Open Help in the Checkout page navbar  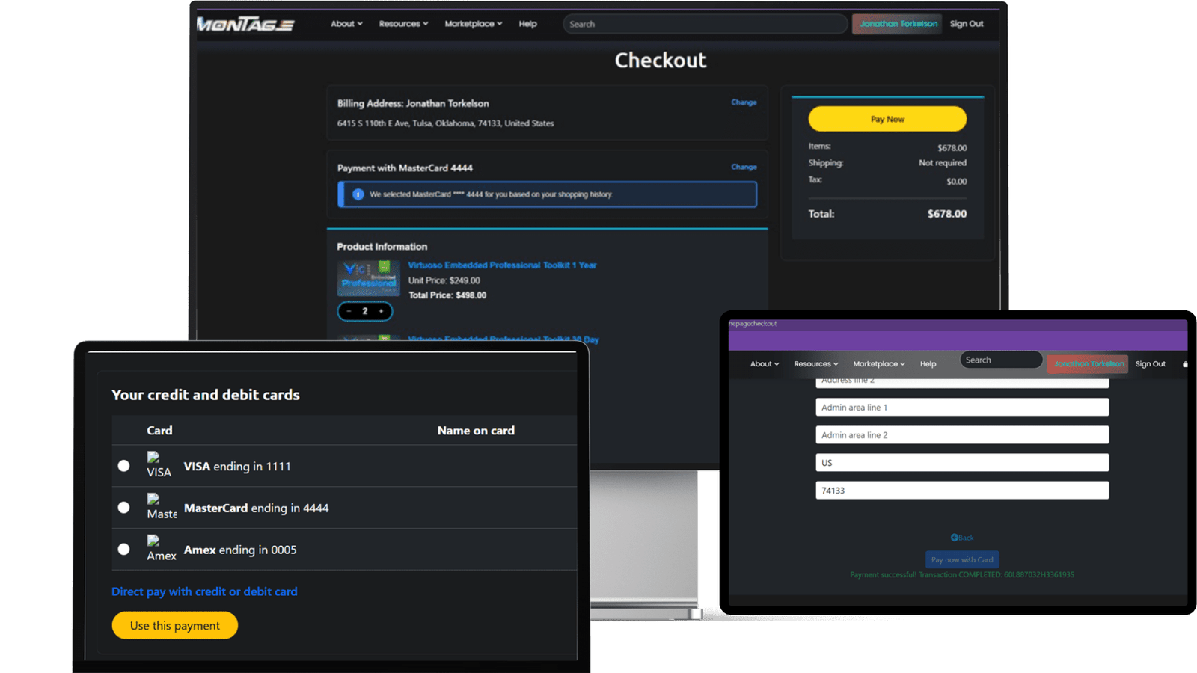527,24
